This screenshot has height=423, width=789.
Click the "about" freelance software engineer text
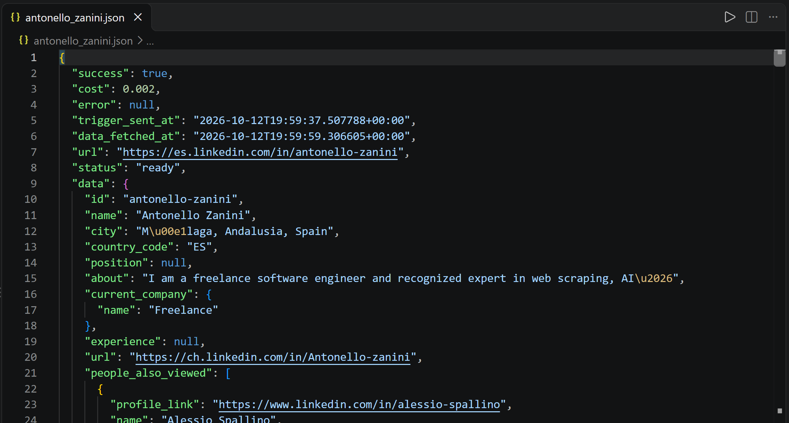click(x=411, y=278)
